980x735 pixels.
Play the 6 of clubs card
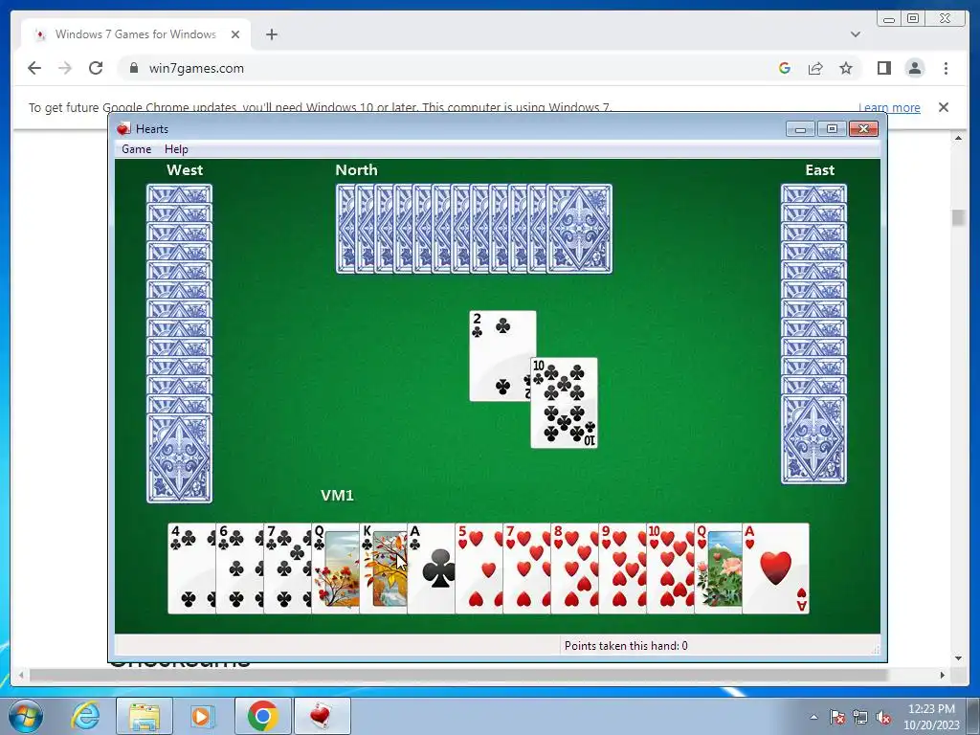(x=240, y=568)
